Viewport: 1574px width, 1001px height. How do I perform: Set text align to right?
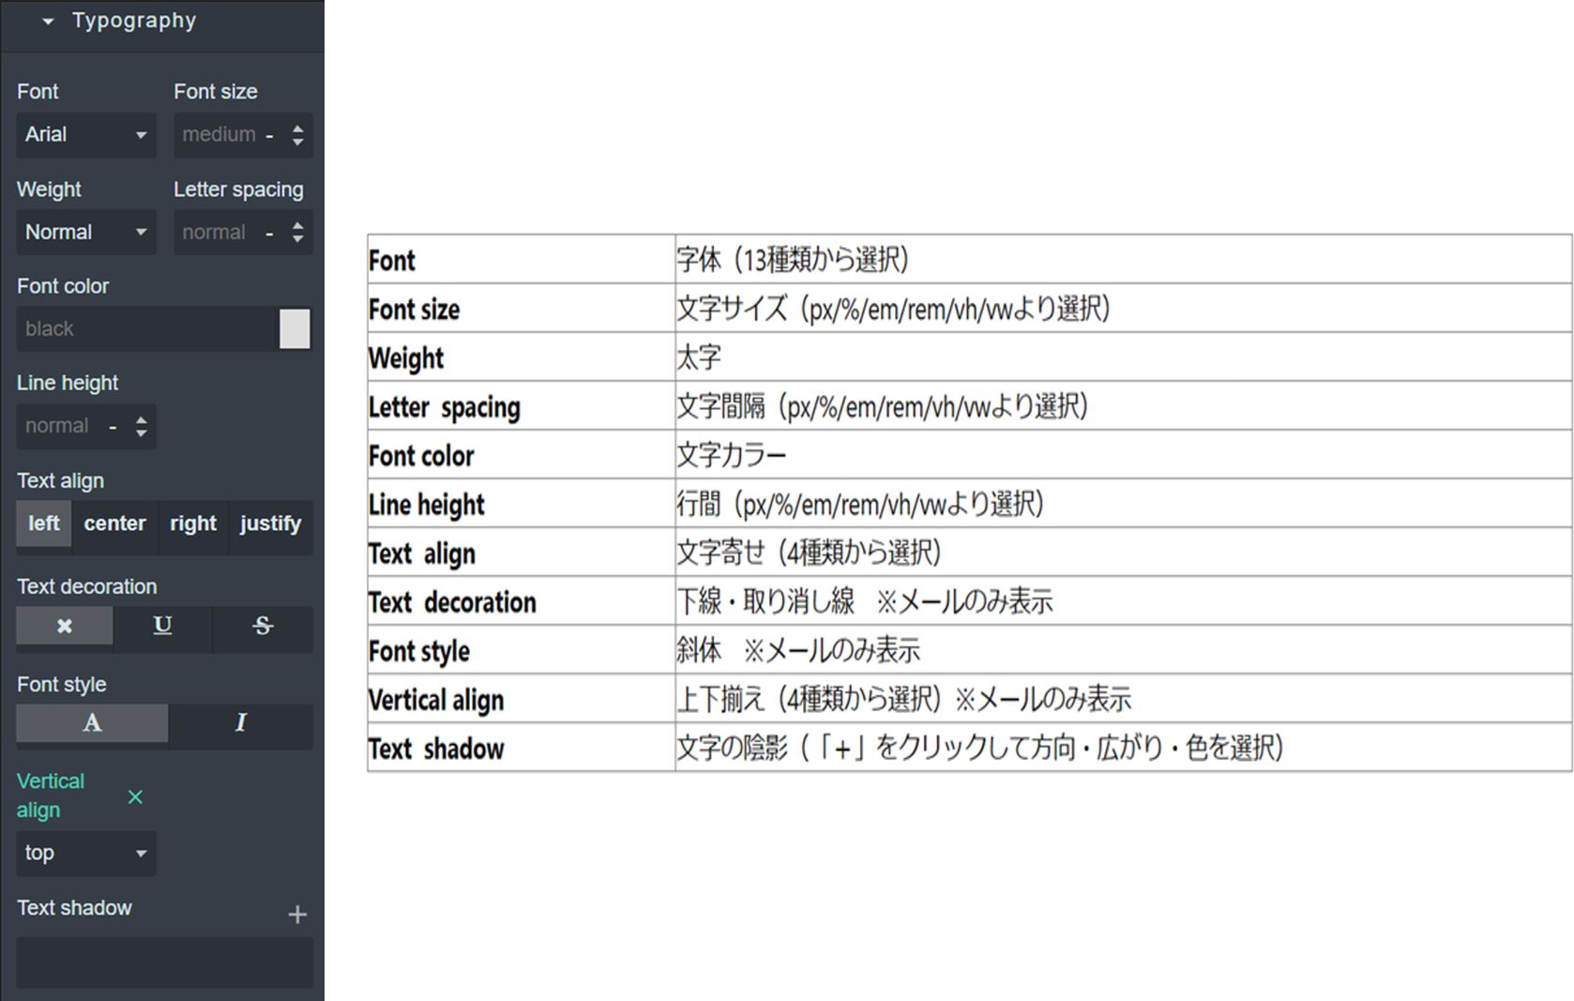pos(193,523)
